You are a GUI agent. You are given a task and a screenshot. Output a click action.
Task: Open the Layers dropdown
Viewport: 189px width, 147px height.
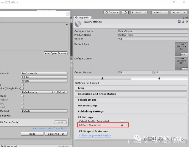160,12
